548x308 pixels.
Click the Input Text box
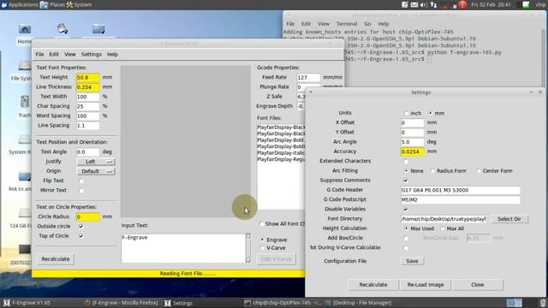[x=183, y=248]
